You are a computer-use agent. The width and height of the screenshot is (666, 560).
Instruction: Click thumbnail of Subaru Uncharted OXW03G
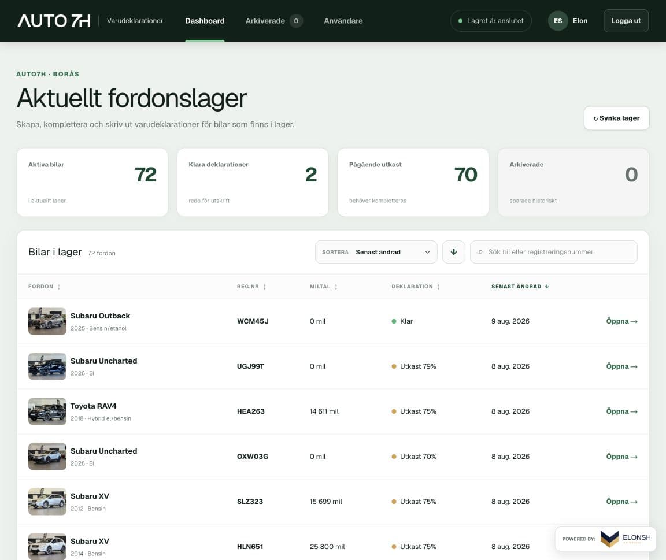[x=47, y=457]
